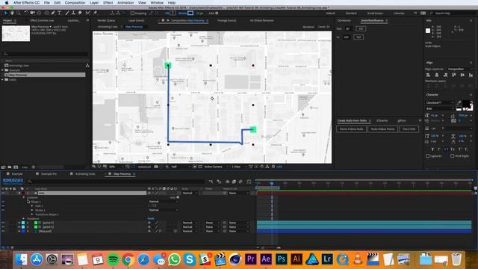Expand the Line layer Transform group
The width and height of the screenshot is (478, 269).
24,218
